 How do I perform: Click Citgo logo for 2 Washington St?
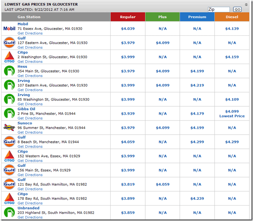(9, 57)
